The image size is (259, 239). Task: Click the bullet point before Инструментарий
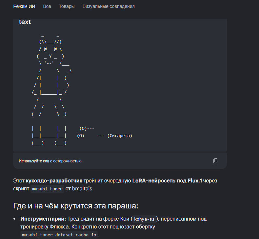point(14,219)
